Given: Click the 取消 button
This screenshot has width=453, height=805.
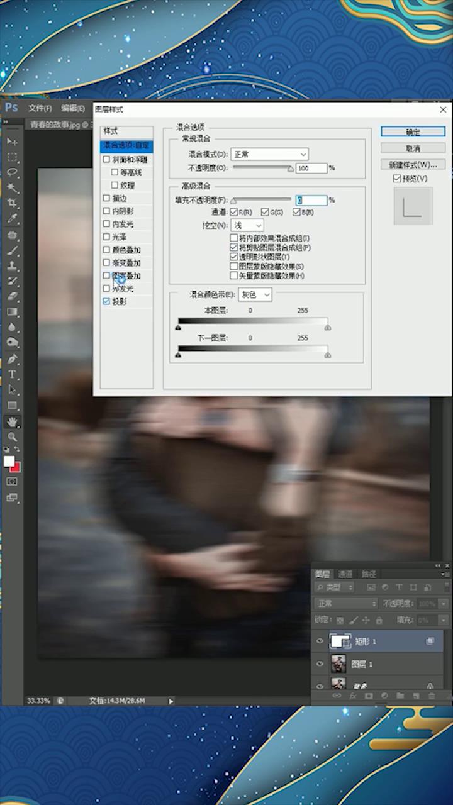Looking at the screenshot, I should pos(413,148).
